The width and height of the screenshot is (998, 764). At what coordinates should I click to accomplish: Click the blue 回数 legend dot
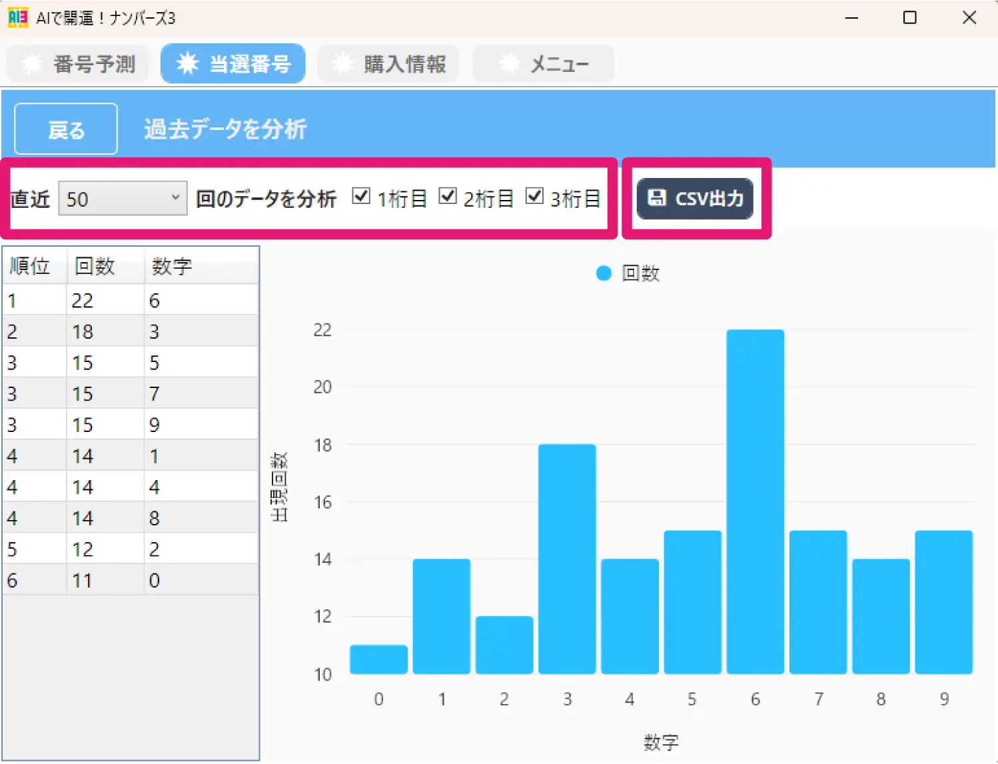point(604,273)
